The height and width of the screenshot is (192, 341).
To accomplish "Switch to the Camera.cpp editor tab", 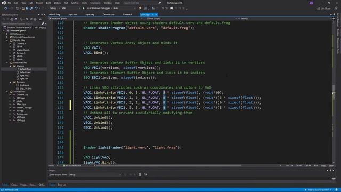I will click(x=108, y=14).
